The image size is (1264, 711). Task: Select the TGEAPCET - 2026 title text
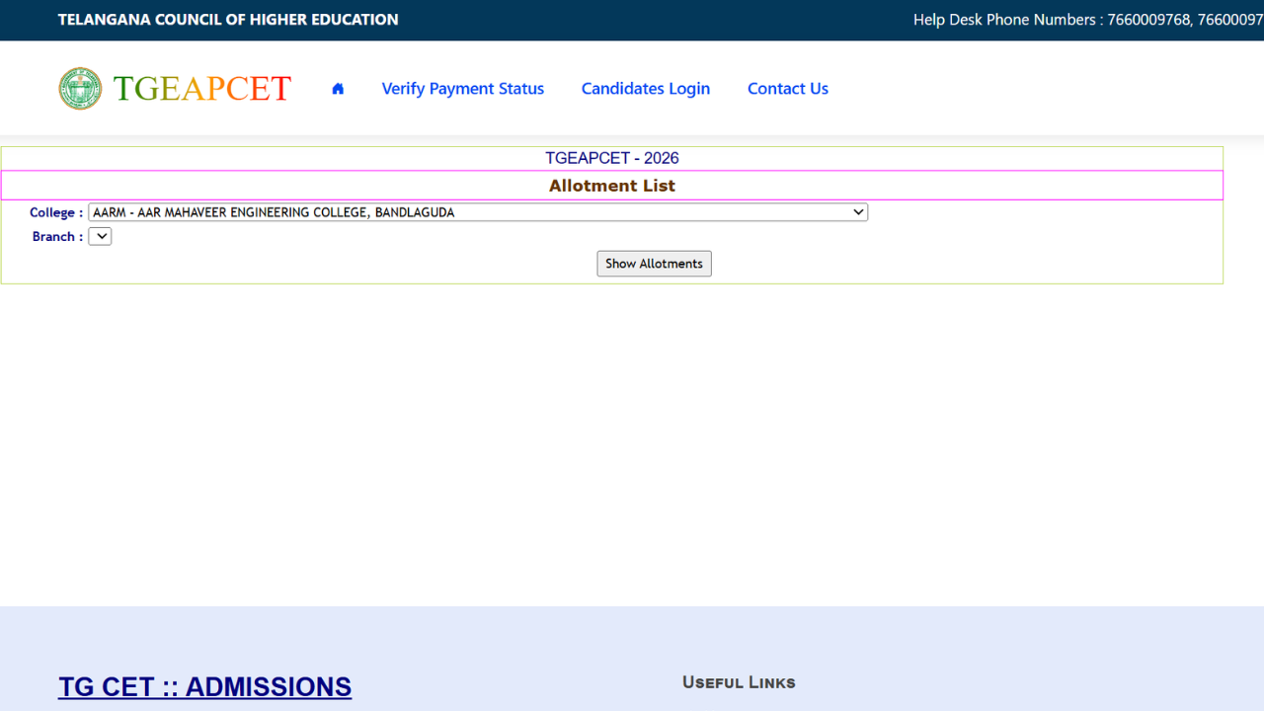pyautogui.click(x=612, y=158)
